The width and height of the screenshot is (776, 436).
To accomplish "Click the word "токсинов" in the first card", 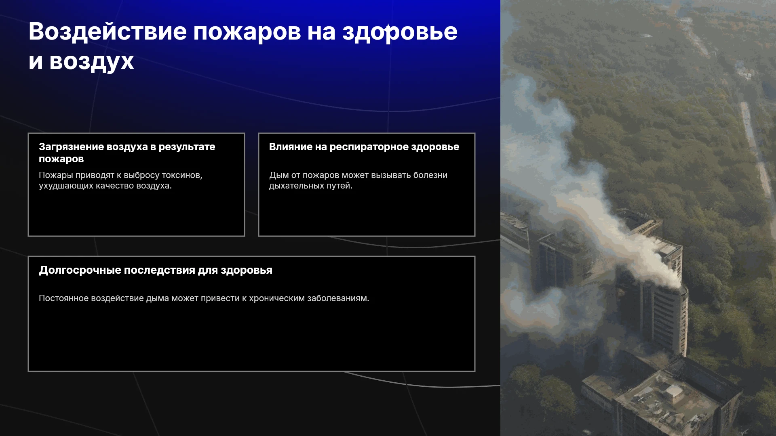I will click(183, 175).
